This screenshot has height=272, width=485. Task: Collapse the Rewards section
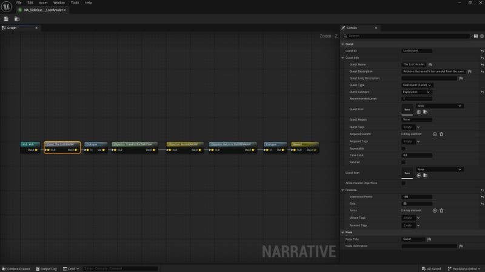pyautogui.click(x=343, y=190)
